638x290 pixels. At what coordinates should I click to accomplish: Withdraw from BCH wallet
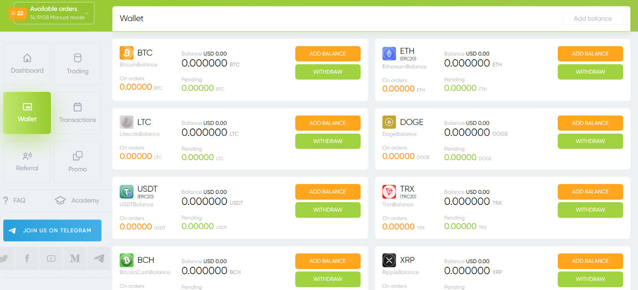pos(328,279)
